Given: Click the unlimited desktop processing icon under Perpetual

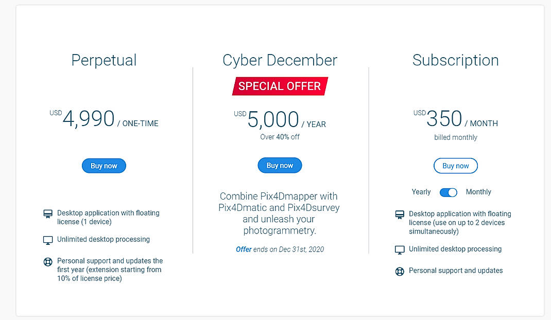Looking at the screenshot, I should pyautogui.click(x=48, y=239).
